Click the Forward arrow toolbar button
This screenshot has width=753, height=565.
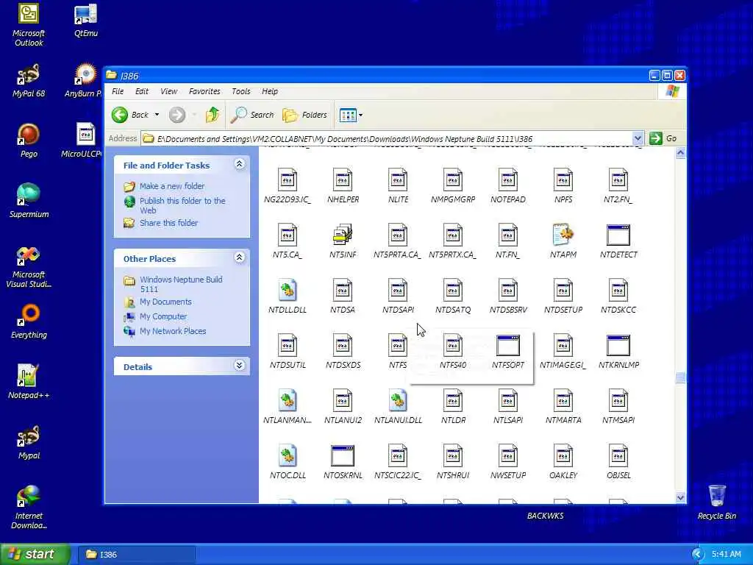point(176,115)
